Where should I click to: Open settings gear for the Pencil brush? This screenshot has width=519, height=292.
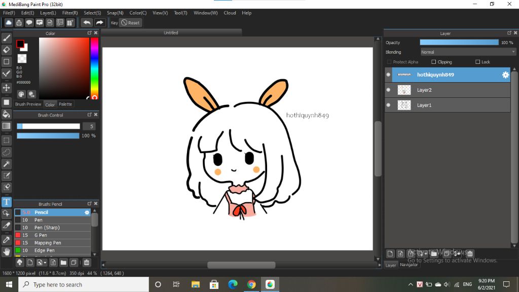(x=87, y=212)
